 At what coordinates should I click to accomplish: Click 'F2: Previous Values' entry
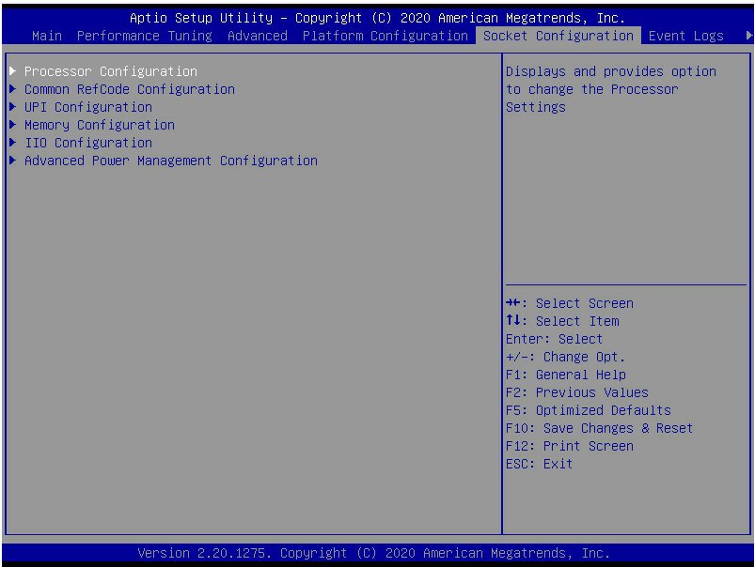(577, 392)
